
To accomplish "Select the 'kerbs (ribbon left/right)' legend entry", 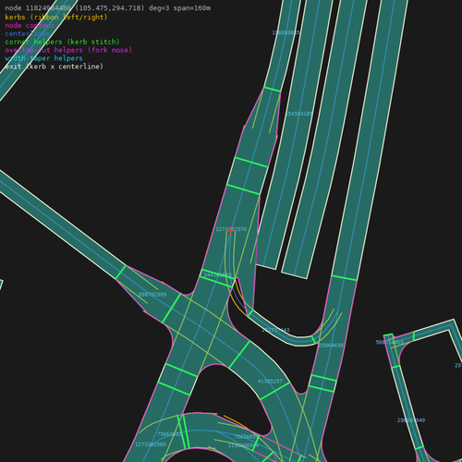I will [56, 17].
